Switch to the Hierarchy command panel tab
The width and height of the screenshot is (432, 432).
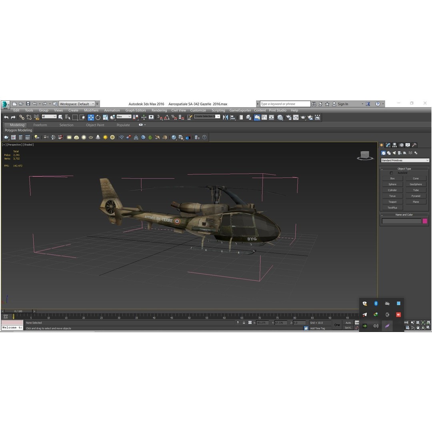point(394,145)
